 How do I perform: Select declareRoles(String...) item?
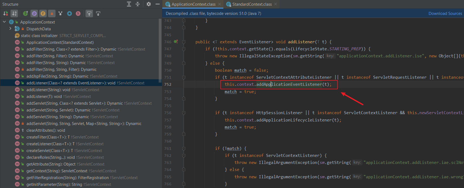(65, 157)
